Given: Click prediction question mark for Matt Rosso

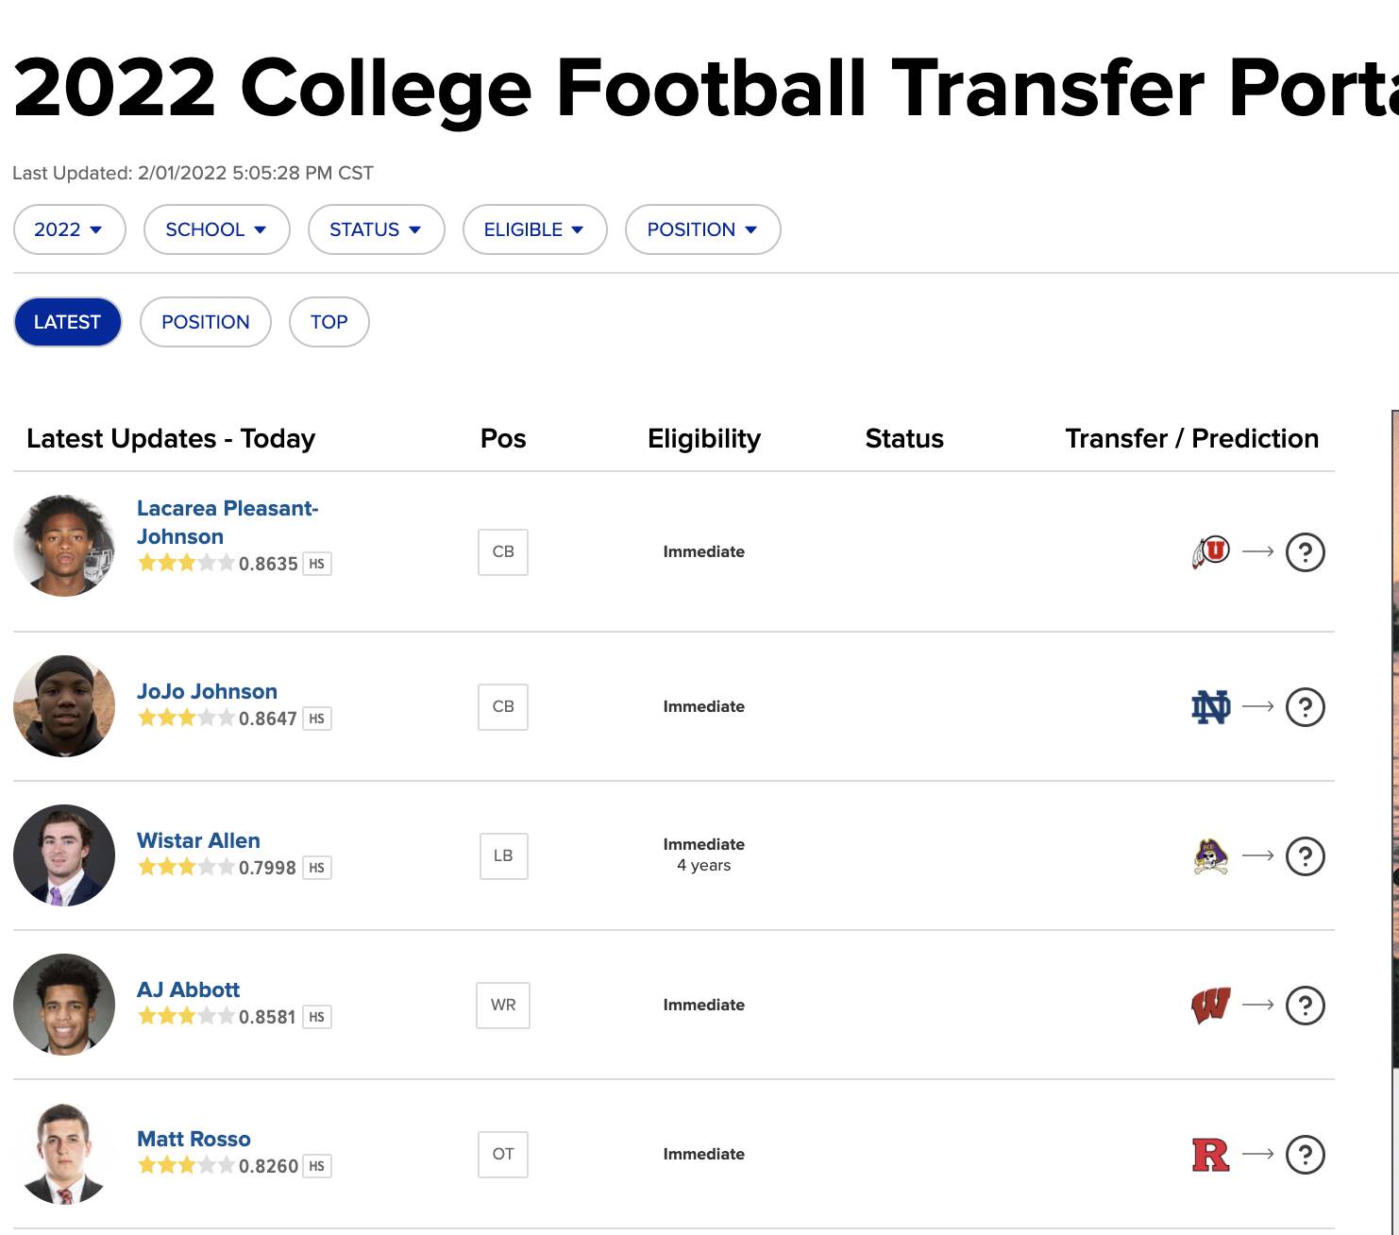Looking at the screenshot, I should coord(1306,1154).
